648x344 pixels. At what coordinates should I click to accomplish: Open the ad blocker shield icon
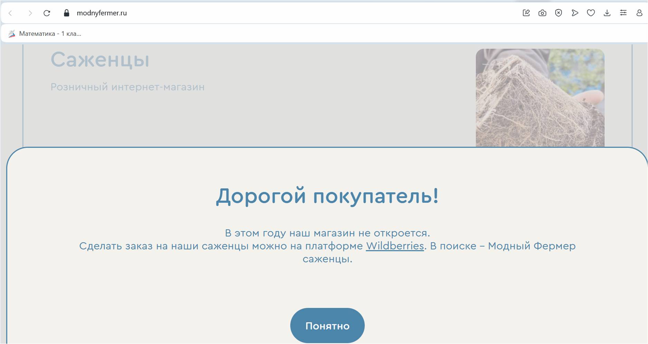[x=559, y=13]
